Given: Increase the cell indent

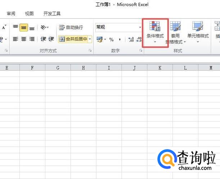Looking at the screenshot, I should tap(51, 39).
